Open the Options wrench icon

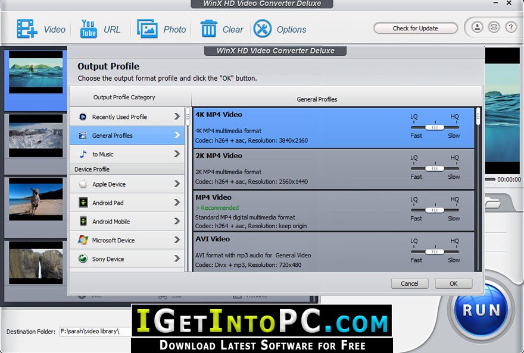tap(263, 29)
